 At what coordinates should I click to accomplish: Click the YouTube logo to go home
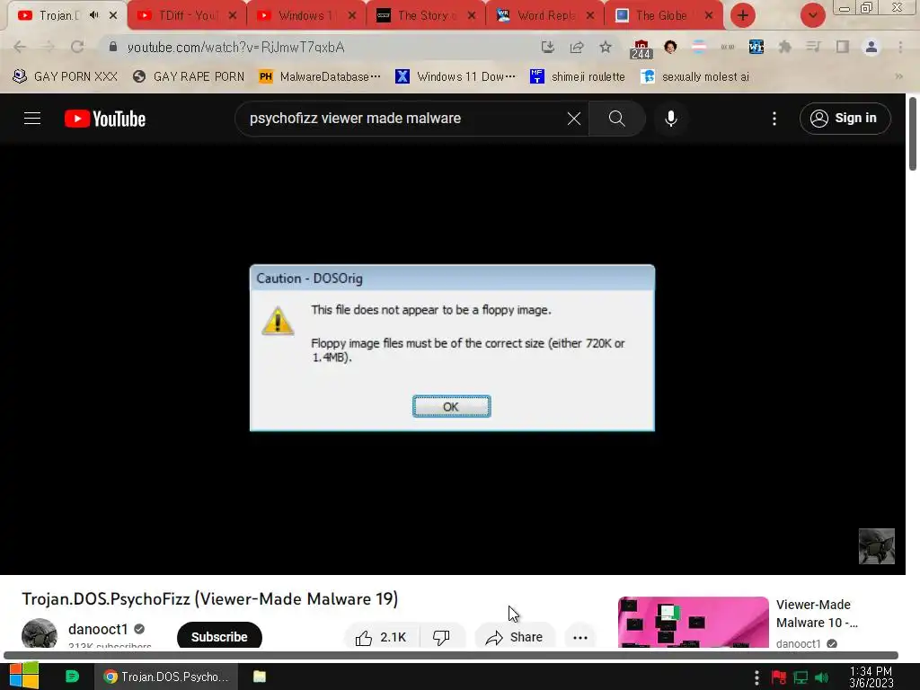105,119
